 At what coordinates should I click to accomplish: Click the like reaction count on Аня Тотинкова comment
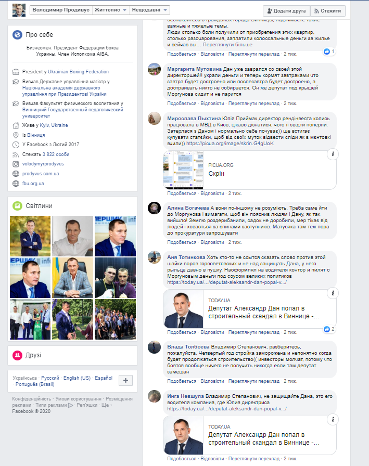pyautogui.click(x=329, y=329)
